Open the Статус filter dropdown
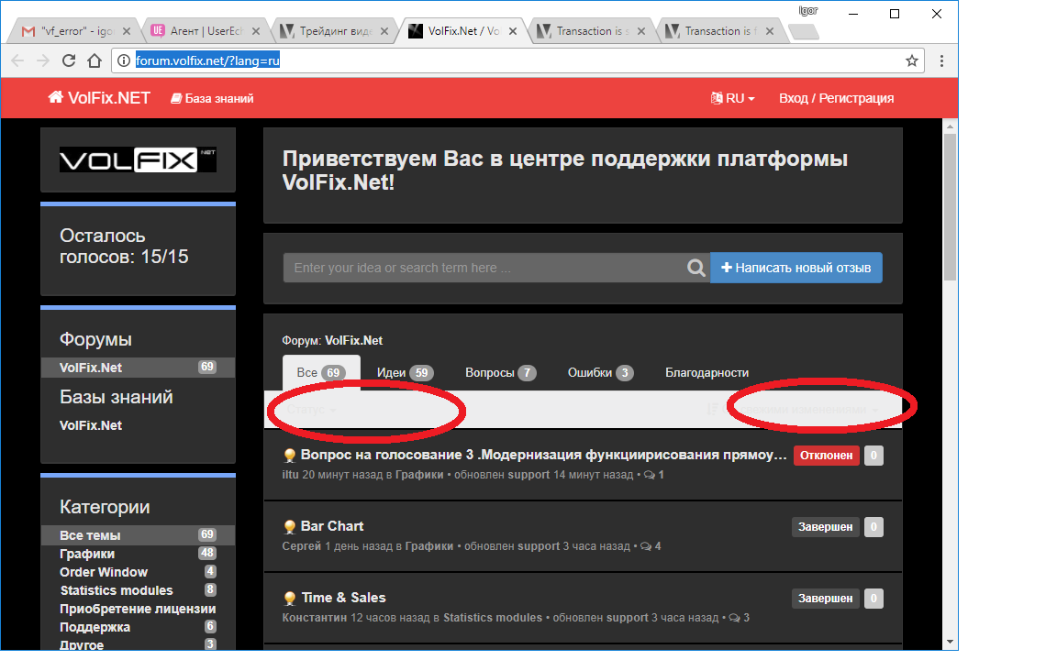The image size is (1057, 660). (311, 410)
